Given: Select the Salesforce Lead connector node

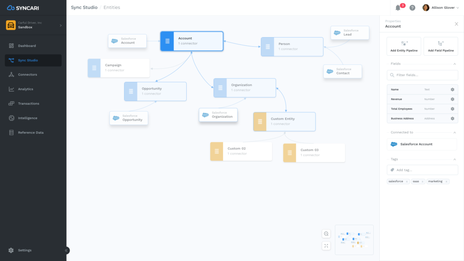Looking at the screenshot, I should click(x=350, y=33).
